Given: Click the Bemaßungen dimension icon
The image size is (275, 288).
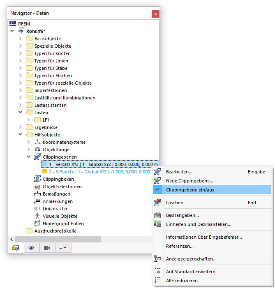Looking at the screenshot, I should 37,194.
